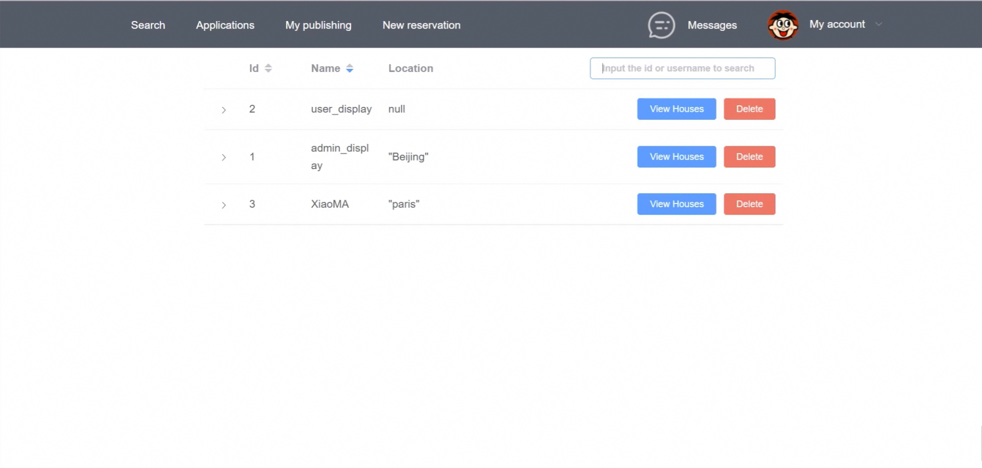Open the Applications menu item
This screenshot has height=468, width=982.
pos(225,25)
